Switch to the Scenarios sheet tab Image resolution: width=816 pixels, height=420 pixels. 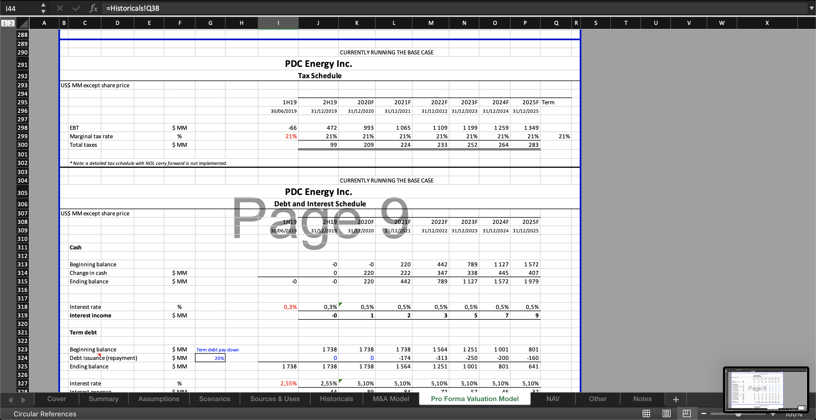[x=214, y=399]
